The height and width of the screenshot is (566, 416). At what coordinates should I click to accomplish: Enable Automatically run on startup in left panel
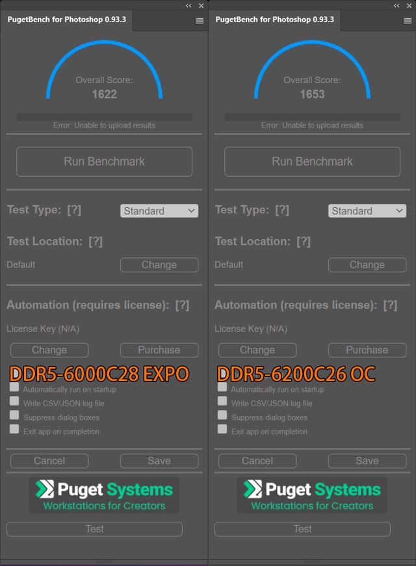pyautogui.click(x=14, y=387)
